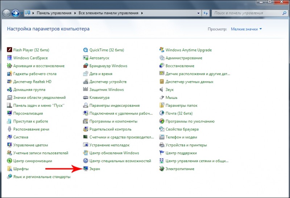Image resolution: width=290 pixels, height=198 pixels.
Task: Click the Экран monitor icon
Action: (86, 169)
